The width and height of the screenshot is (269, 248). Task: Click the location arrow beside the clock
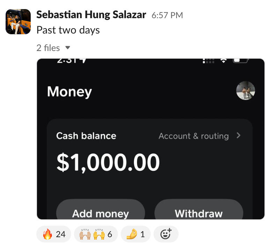pos(83,60)
